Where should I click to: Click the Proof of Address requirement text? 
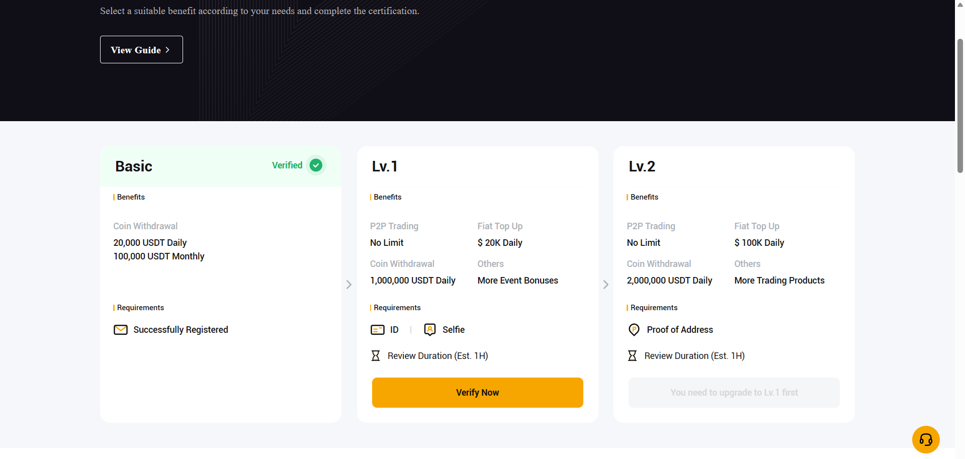[680, 330]
